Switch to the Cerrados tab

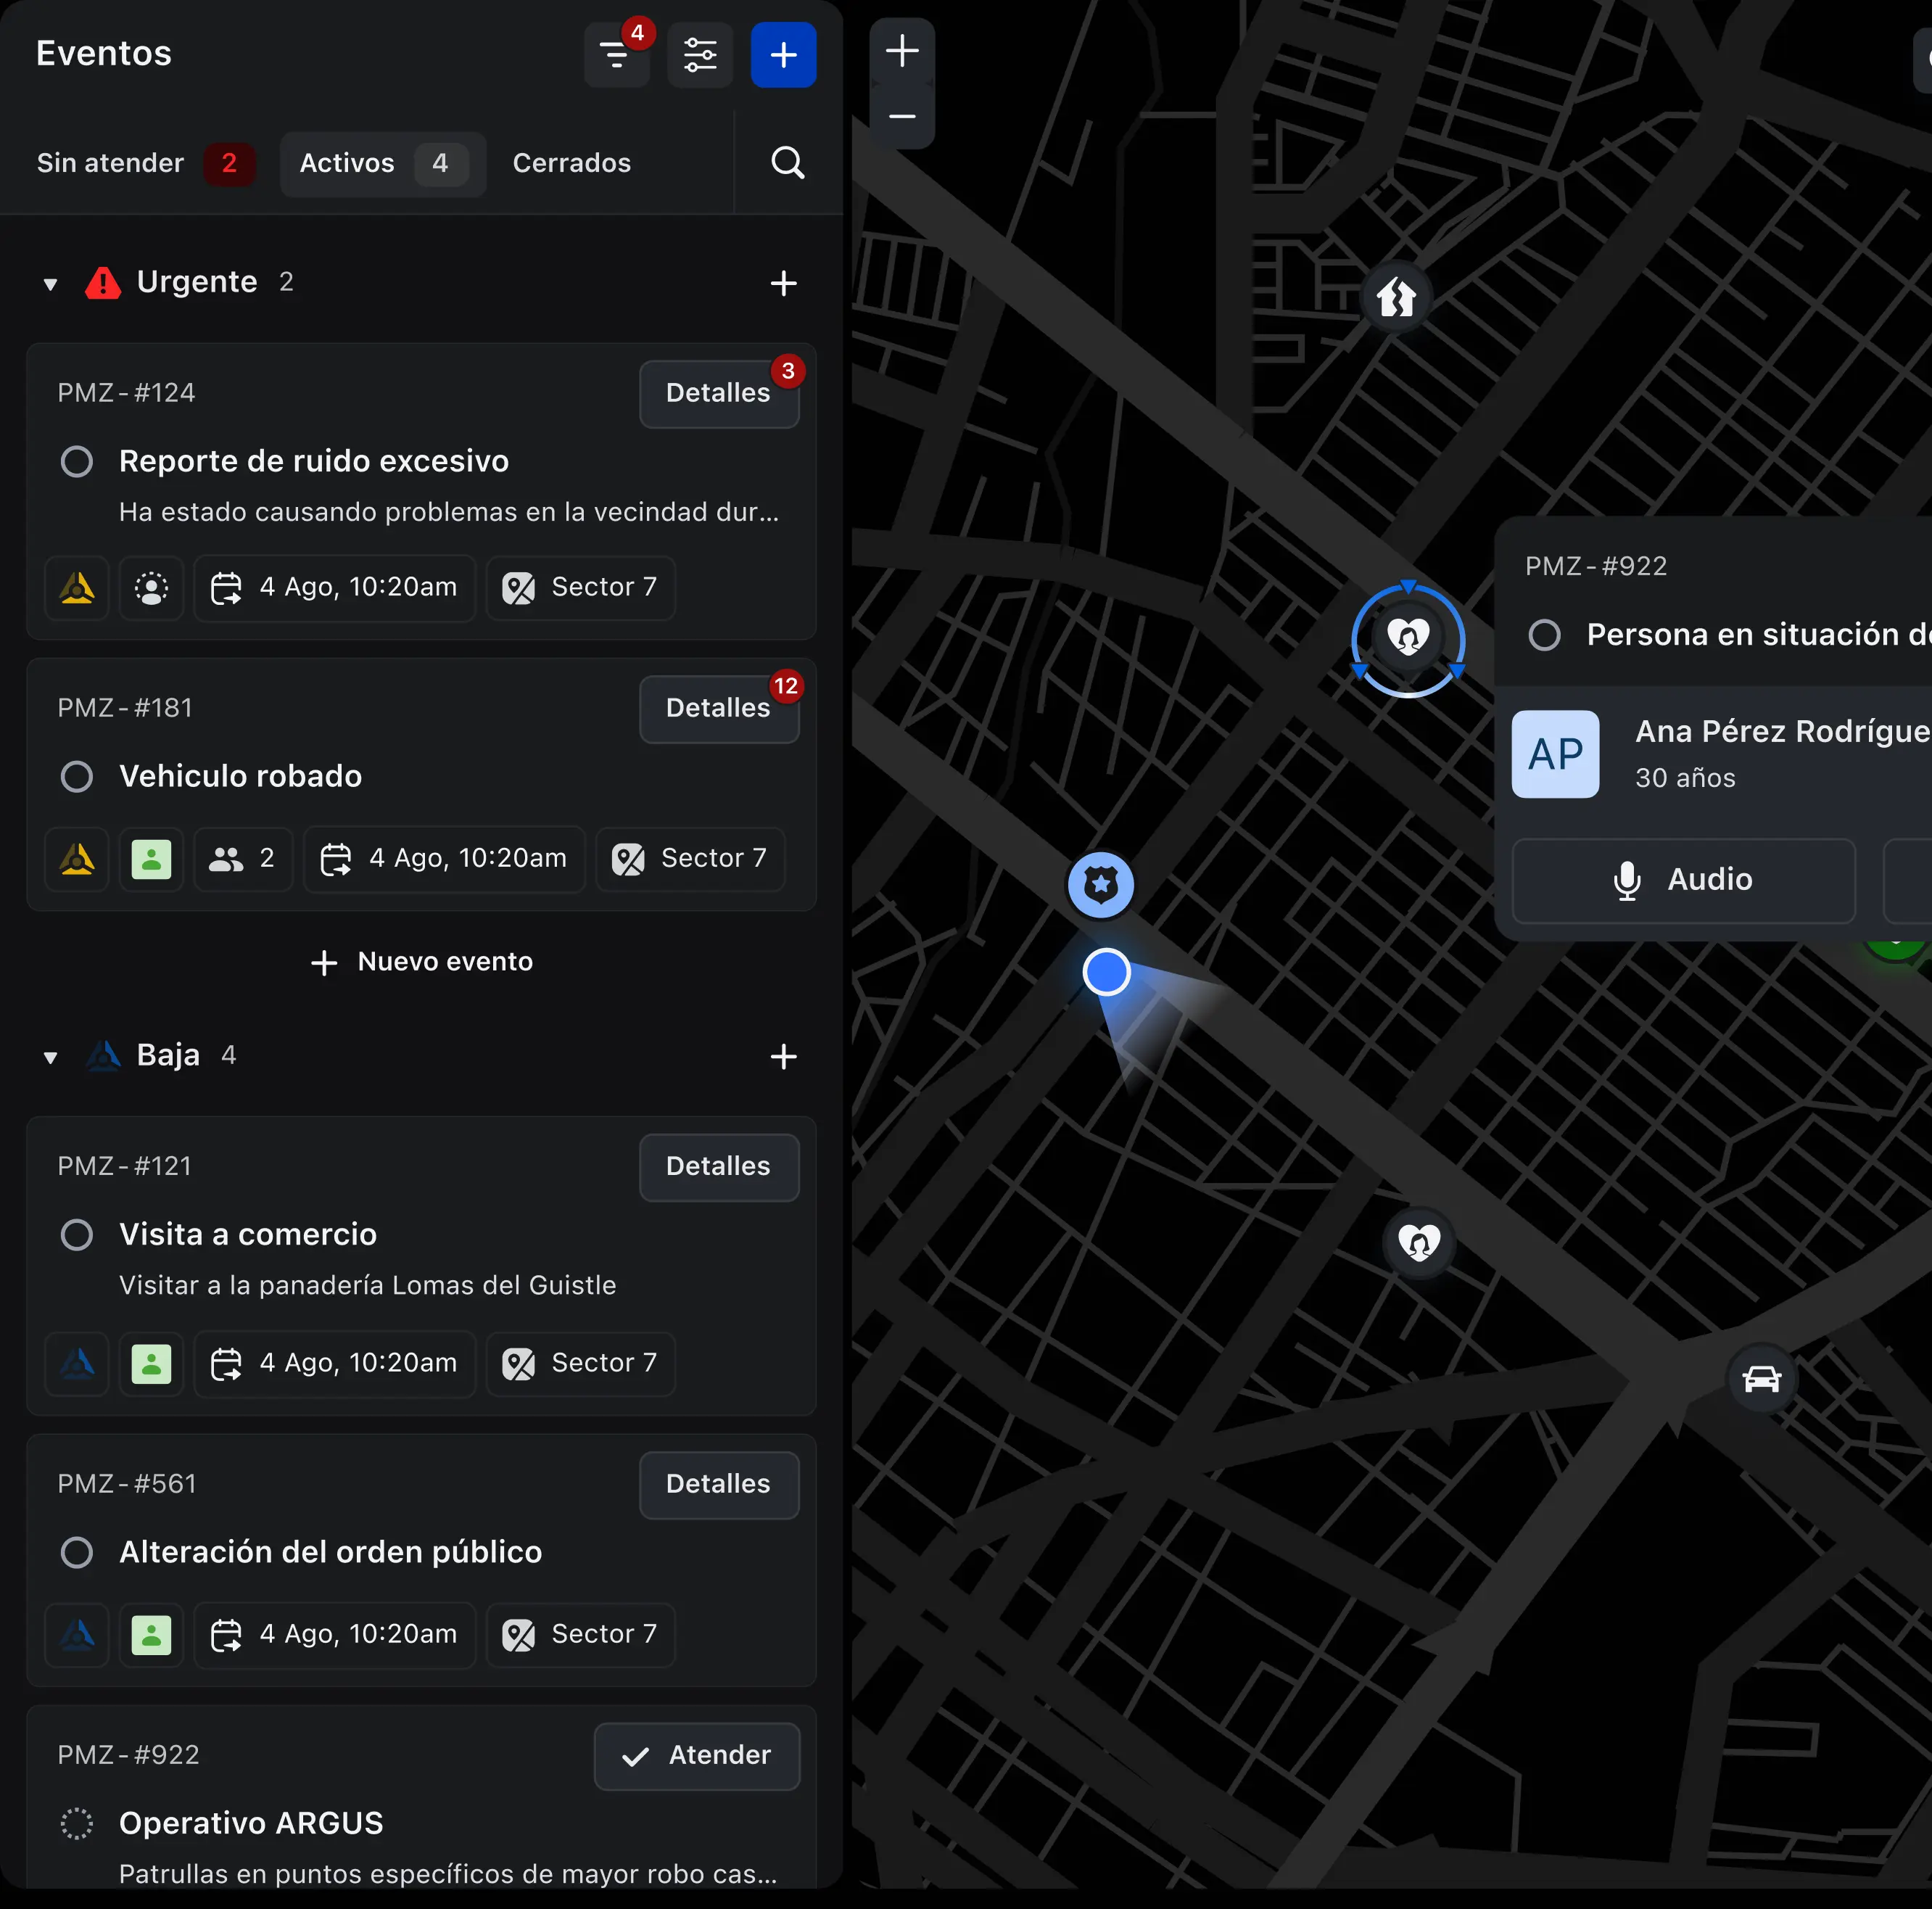[571, 163]
